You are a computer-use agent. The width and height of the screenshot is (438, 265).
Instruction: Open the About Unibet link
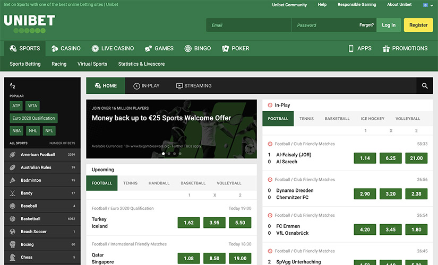click(x=399, y=4)
